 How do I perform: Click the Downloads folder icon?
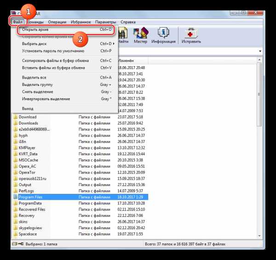coord(16,123)
